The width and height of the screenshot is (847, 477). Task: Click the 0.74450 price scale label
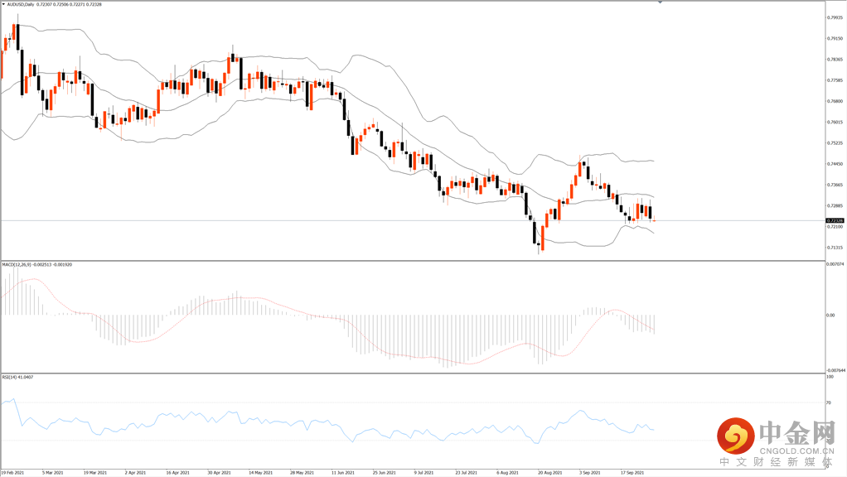coord(835,164)
